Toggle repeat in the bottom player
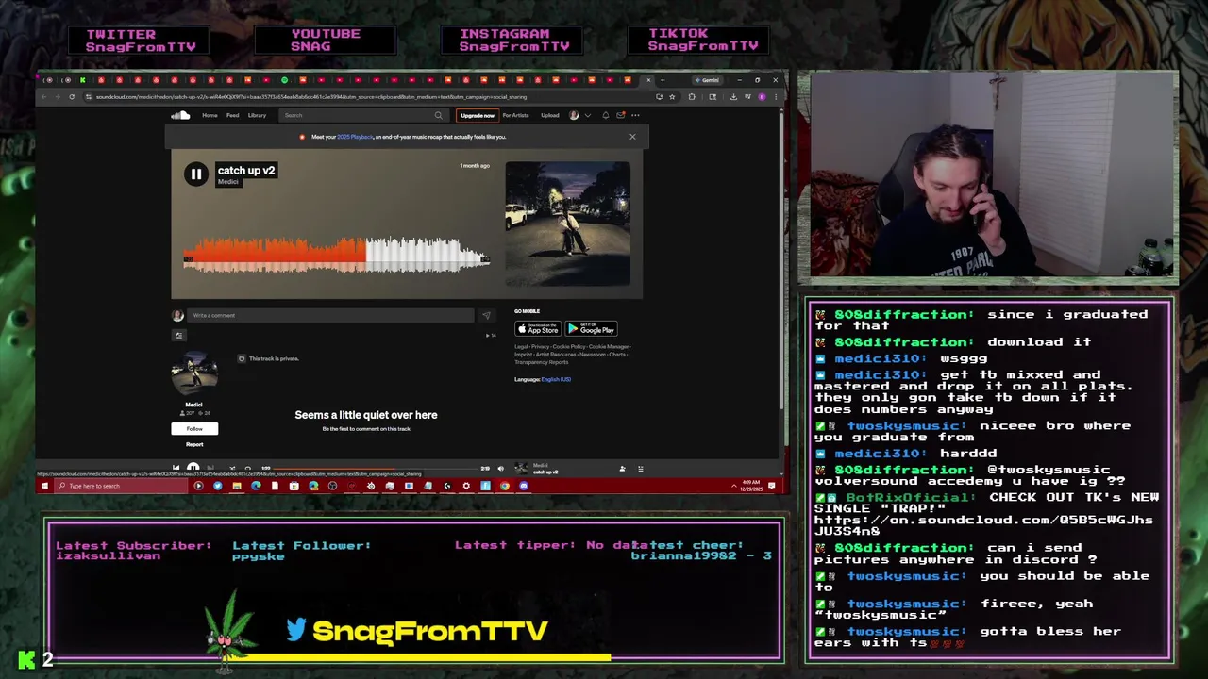This screenshot has width=1208, height=679. (x=248, y=468)
